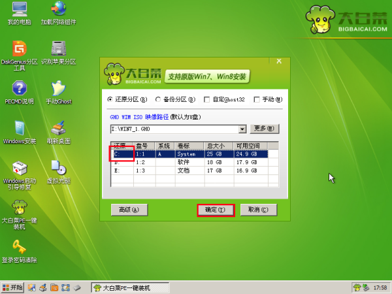
Task: Enable the 自定Ghost32 checkbox
Action: pyautogui.click(x=206, y=100)
